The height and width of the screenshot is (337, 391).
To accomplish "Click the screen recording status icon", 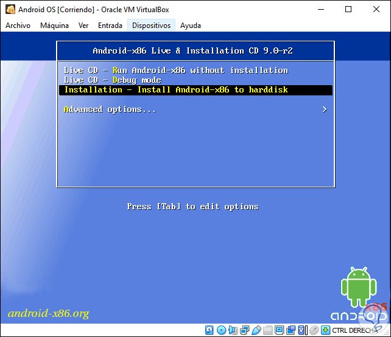I will [291, 330].
